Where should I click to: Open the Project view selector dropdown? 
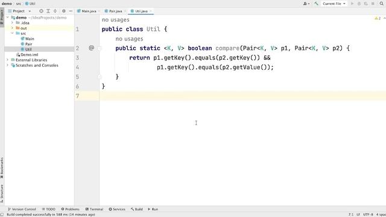(19, 11)
